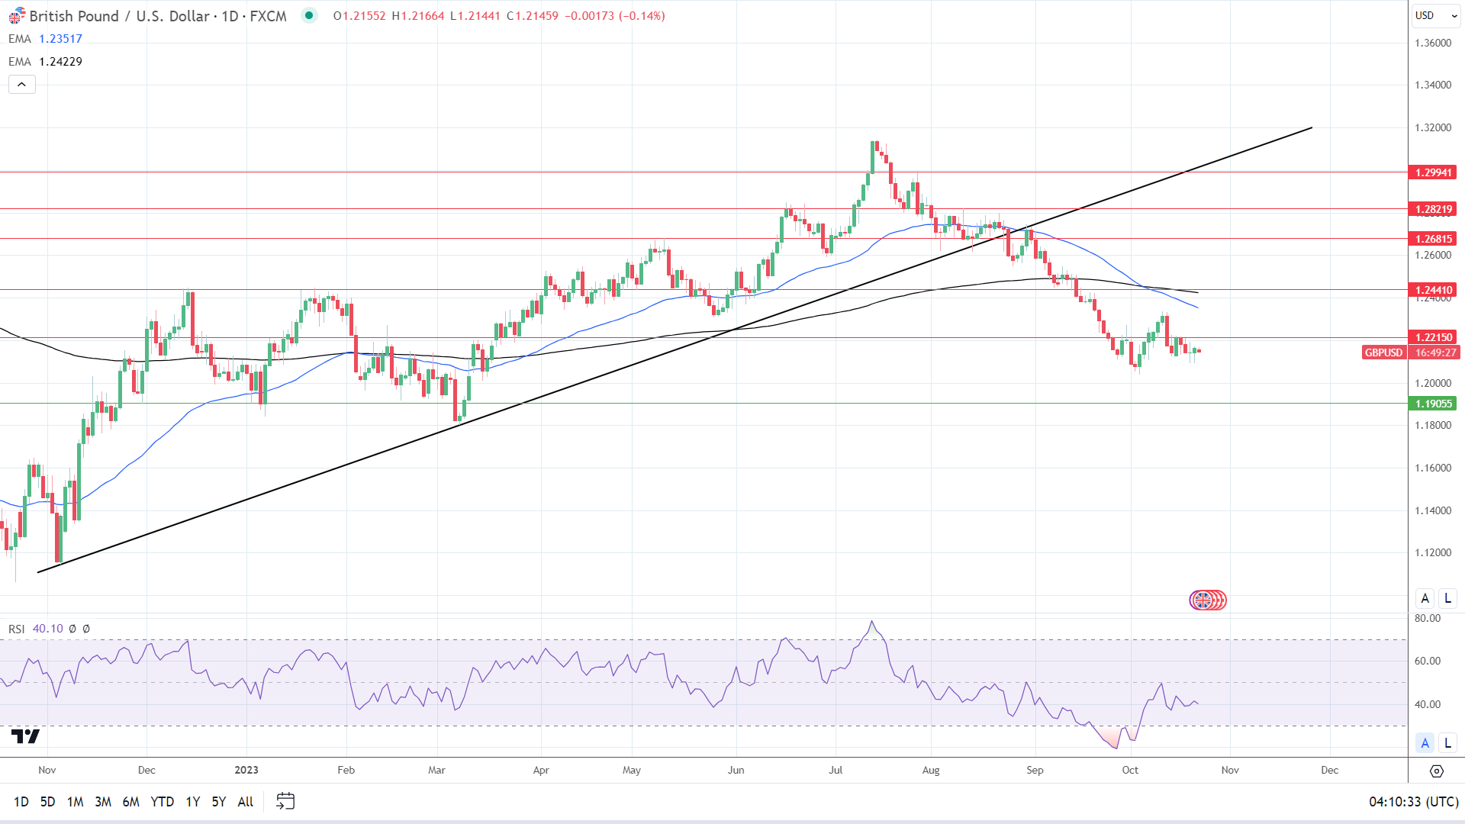Click the 1.36000 price axis value

tap(1433, 43)
